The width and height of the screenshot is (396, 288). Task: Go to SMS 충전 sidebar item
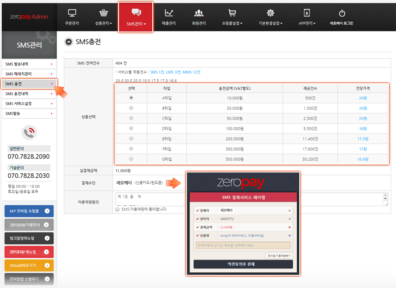click(29, 84)
